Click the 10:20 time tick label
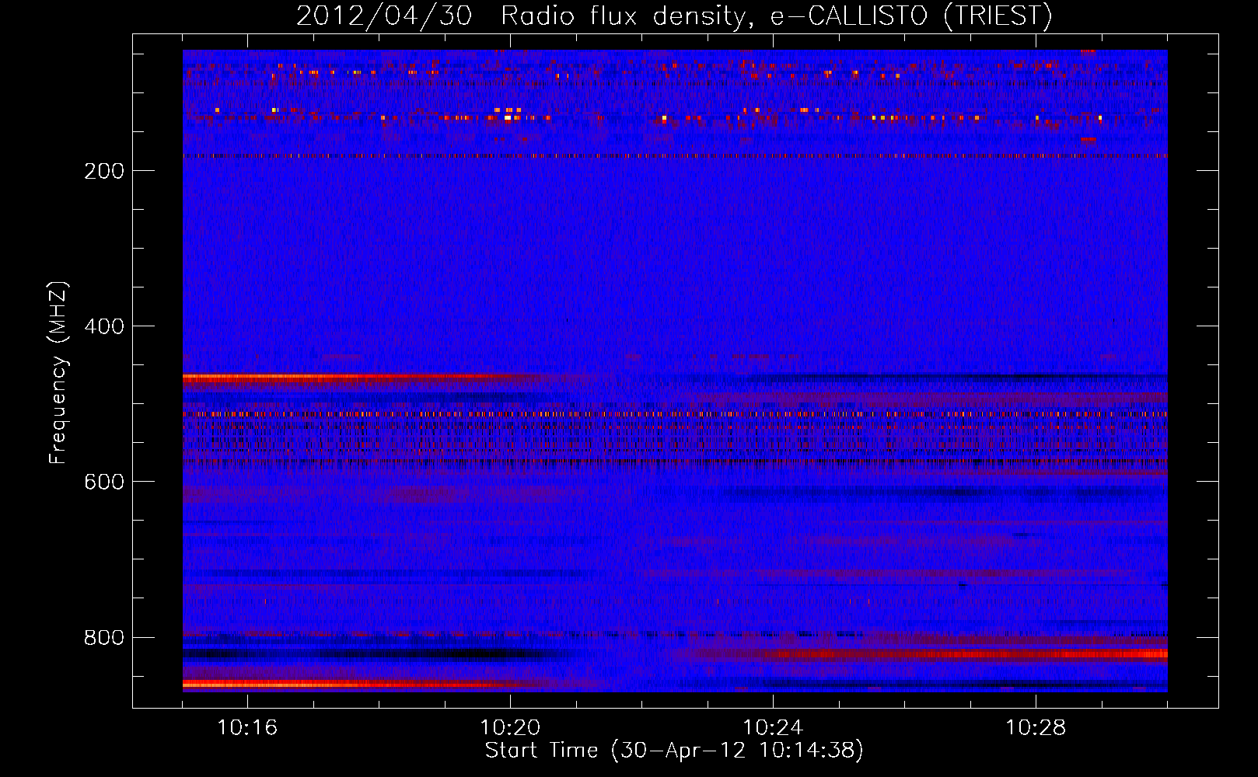1258x777 pixels. tap(510, 728)
